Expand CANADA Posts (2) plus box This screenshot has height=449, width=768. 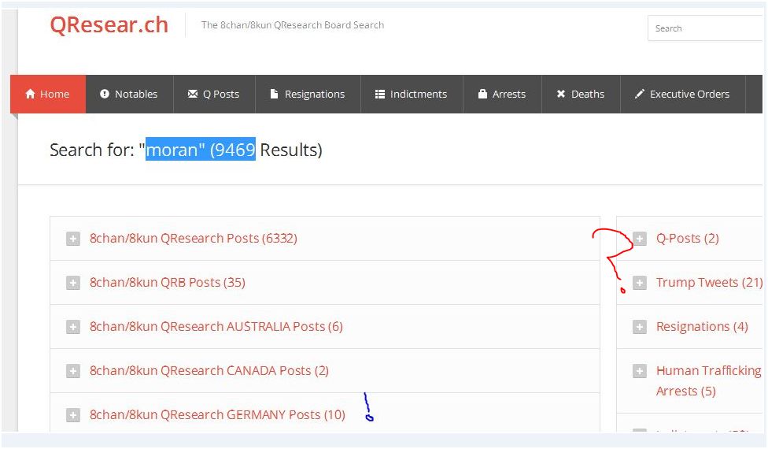[x=73, y=371]
